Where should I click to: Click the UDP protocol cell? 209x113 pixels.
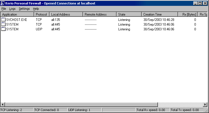39,29
